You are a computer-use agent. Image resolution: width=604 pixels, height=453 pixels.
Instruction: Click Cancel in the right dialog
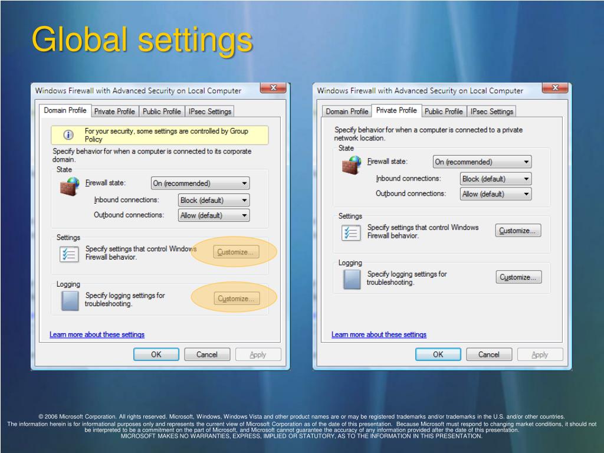(x=489, y=354)
